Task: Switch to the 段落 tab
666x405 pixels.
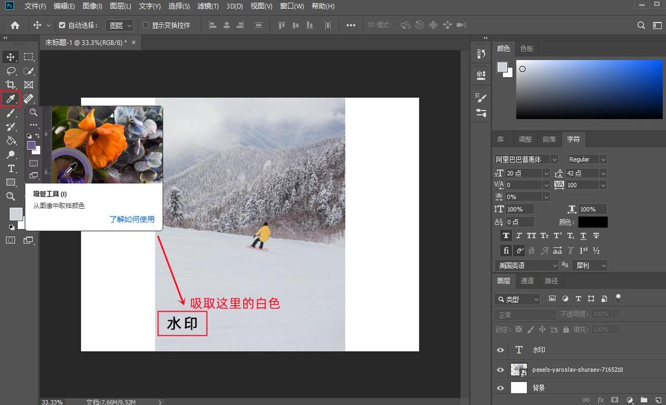Action: [x=549, y=139]
